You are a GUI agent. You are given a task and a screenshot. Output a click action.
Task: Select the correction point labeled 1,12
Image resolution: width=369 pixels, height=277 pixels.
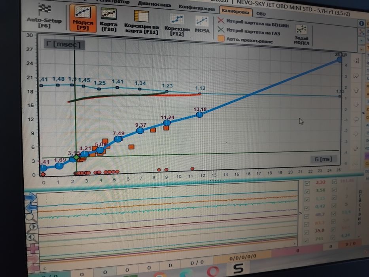(x=200, y=94)
